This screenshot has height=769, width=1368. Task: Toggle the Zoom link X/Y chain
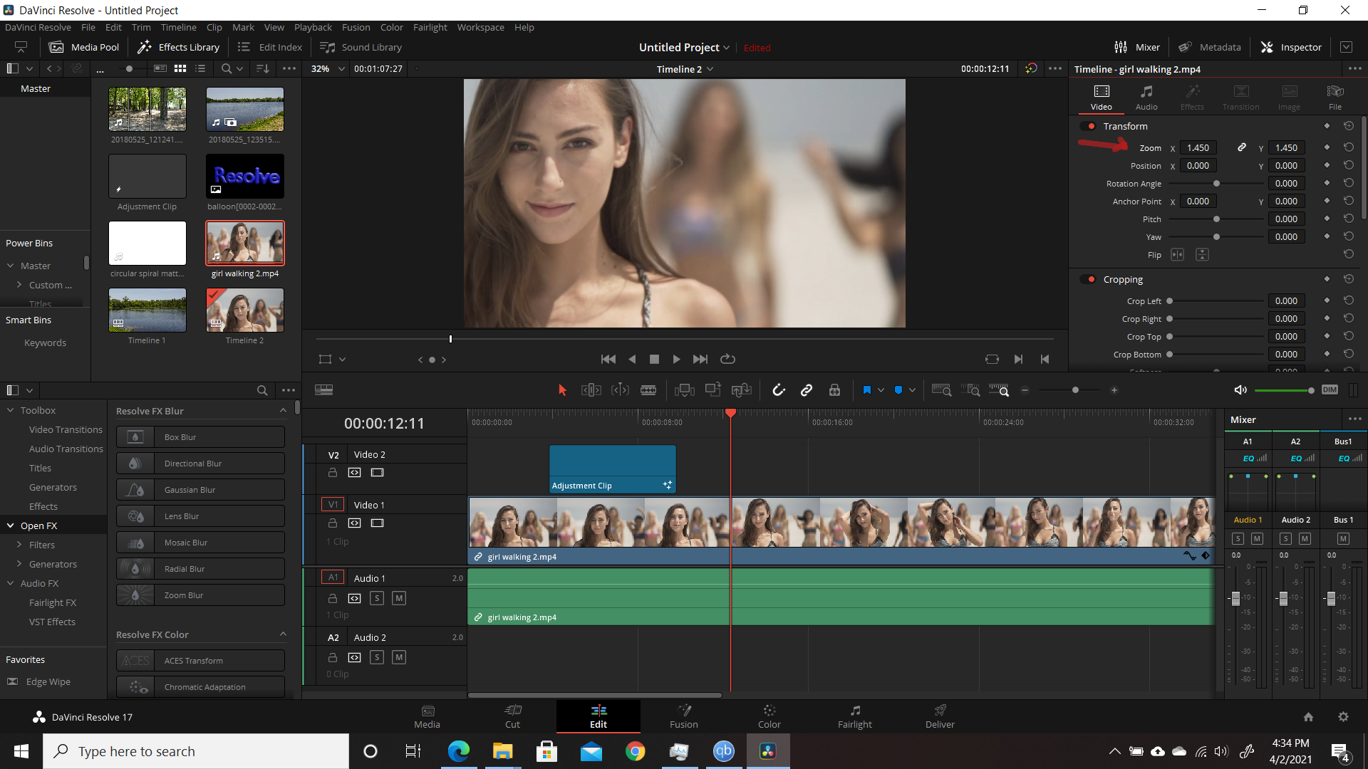1241,147
